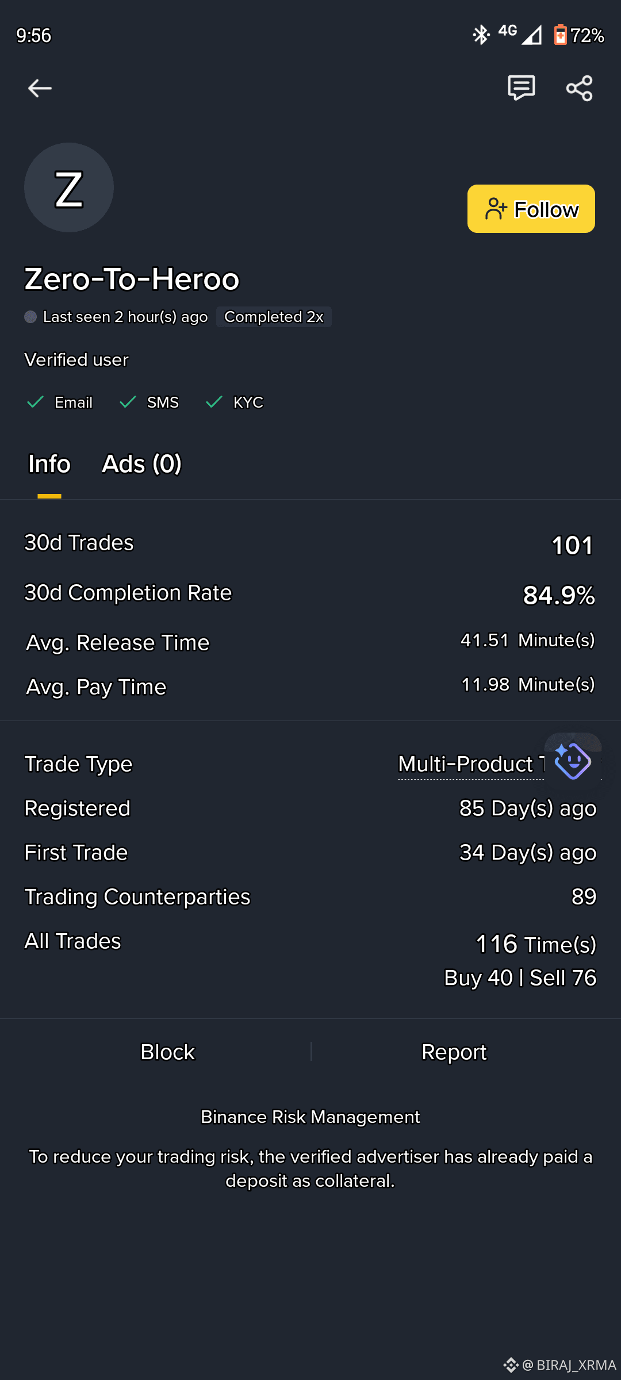Tap the KYC verified checkmark

[x=214, y=402]
